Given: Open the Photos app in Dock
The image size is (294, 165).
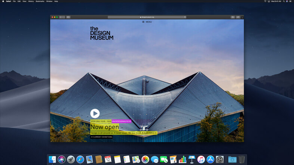Looking at the screenshot, I should [x=145, y=159].
